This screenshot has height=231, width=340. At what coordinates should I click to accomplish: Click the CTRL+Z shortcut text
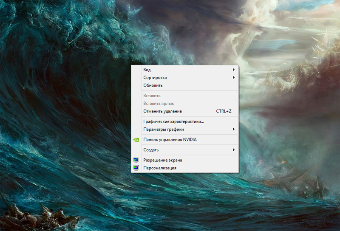224,111
